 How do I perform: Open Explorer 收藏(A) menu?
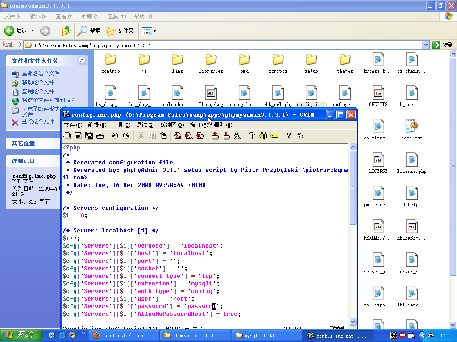pyautogui.click(x=91, y=16)
